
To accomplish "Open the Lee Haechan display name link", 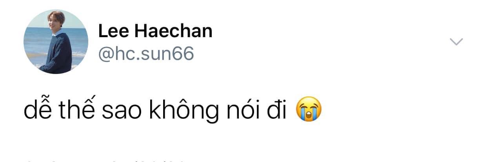I will click(155, 31).
